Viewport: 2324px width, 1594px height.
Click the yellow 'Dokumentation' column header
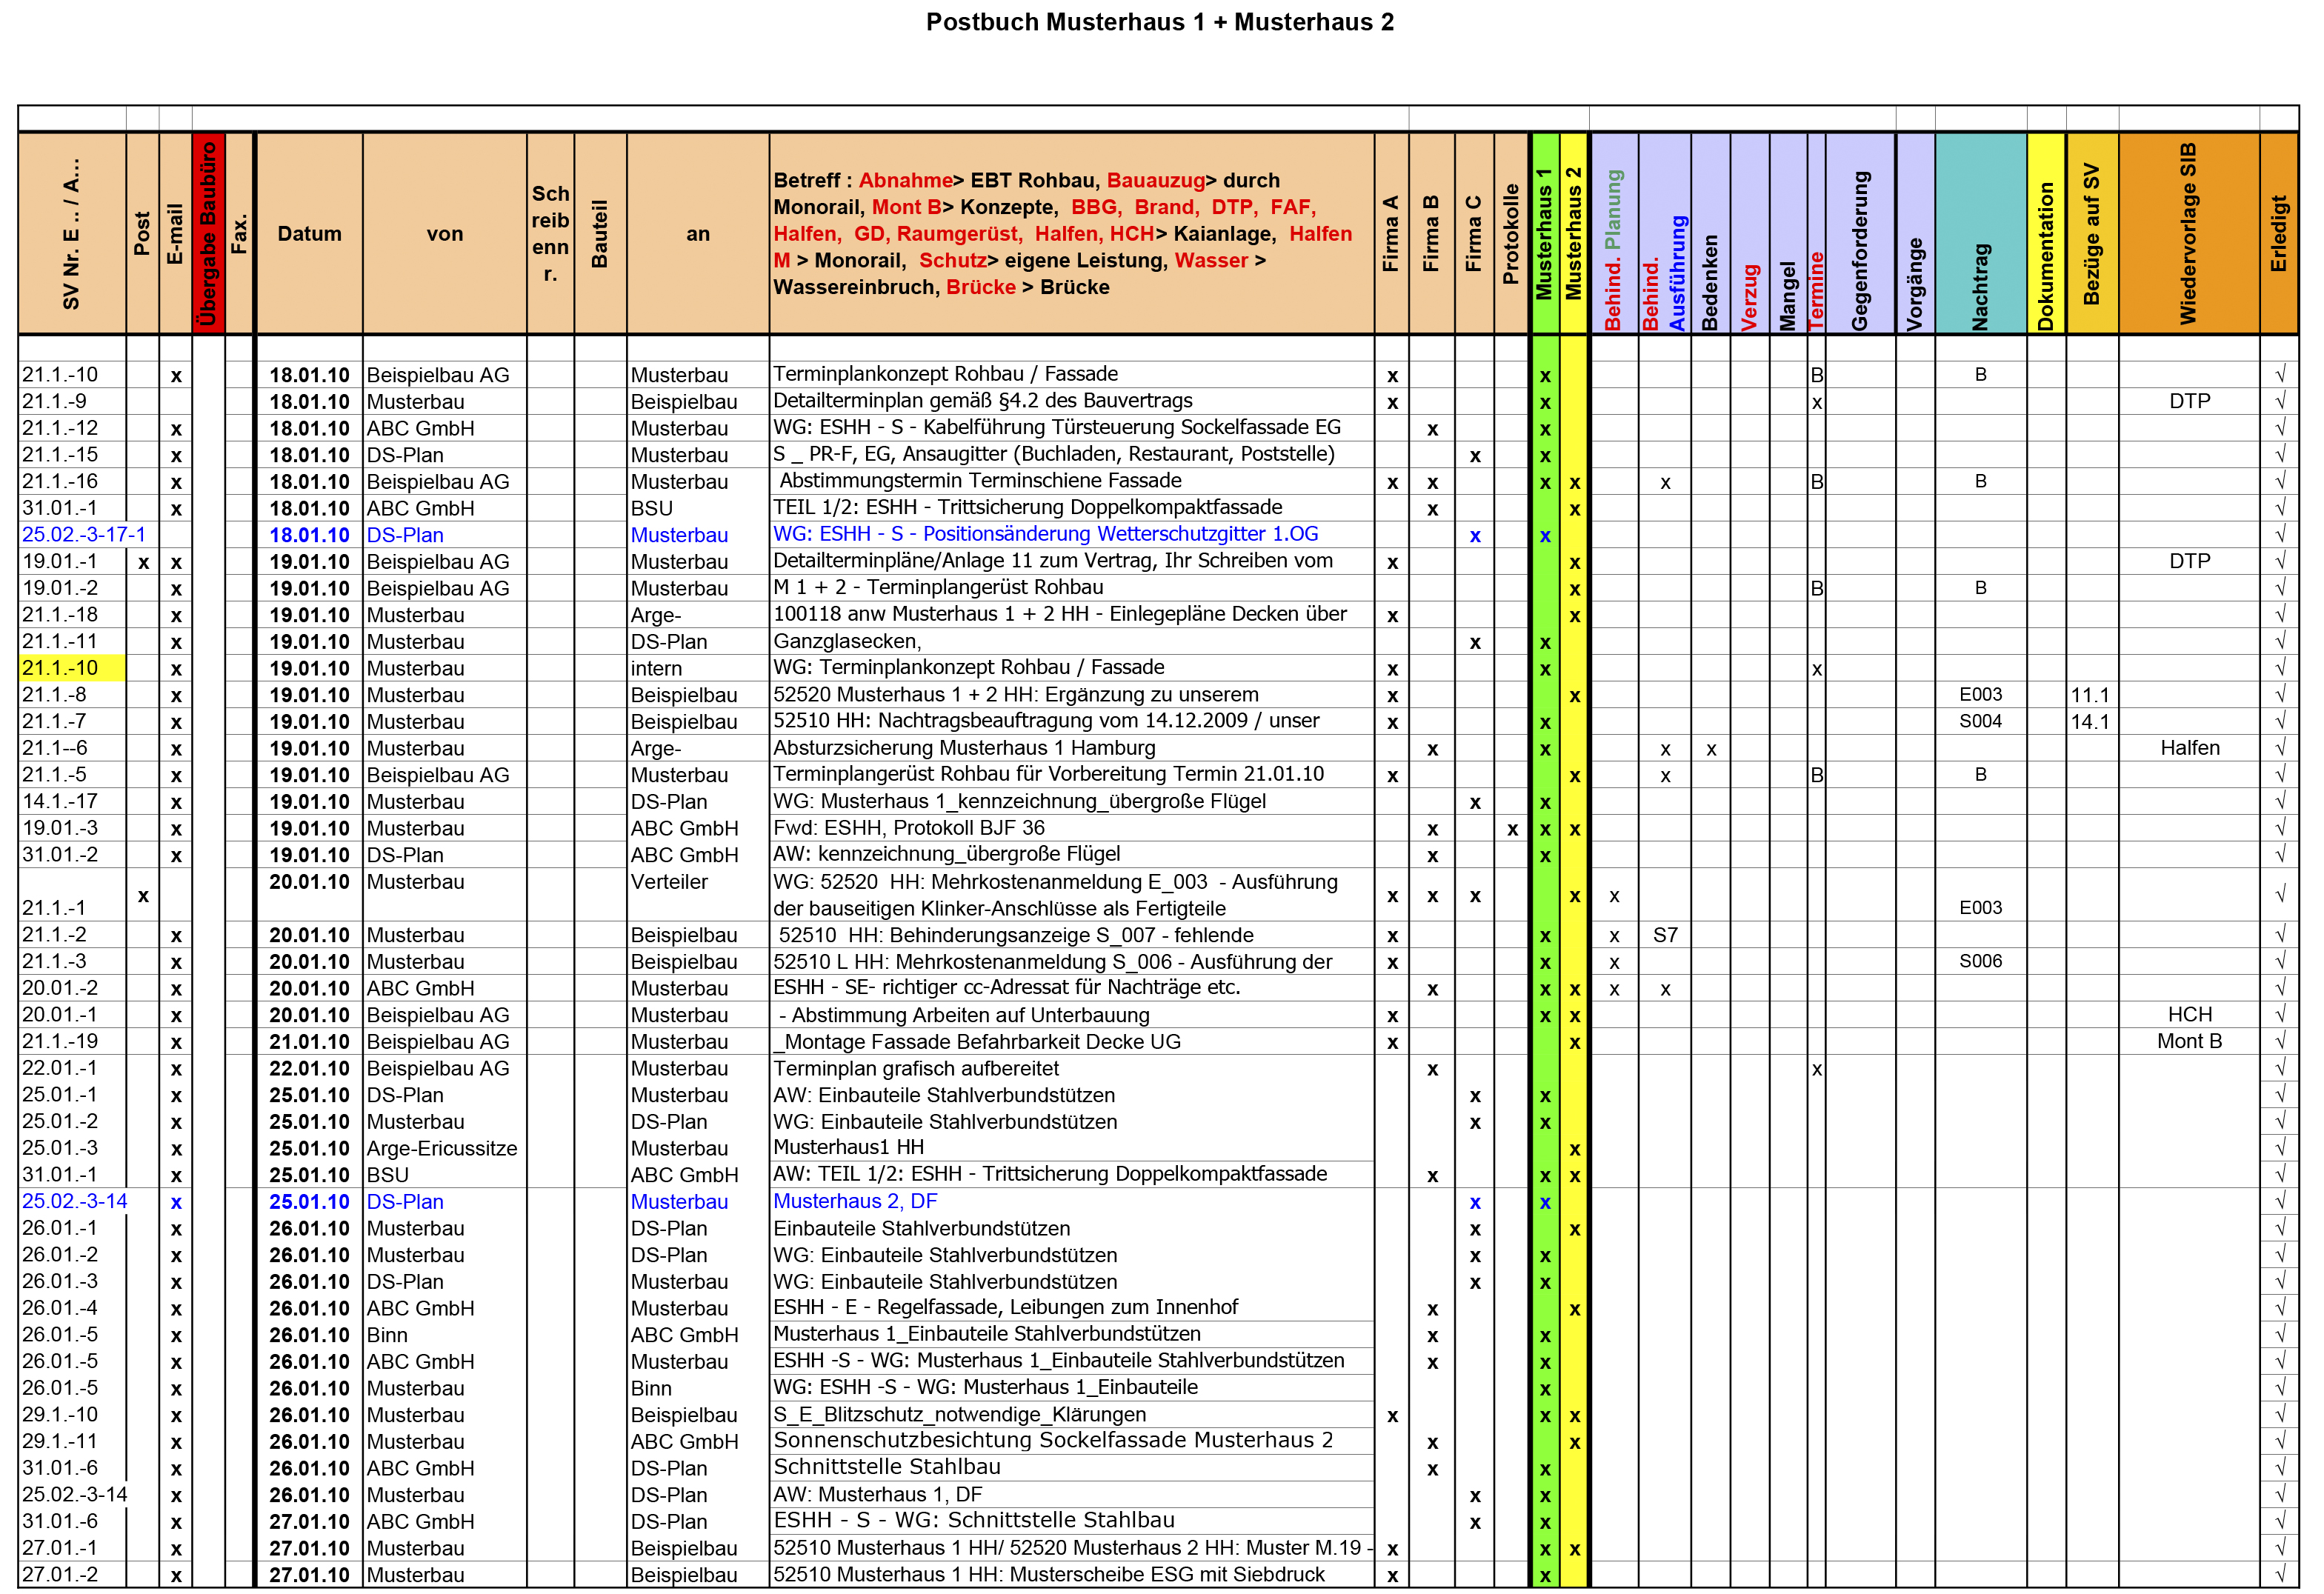(x=2046, y=233)
